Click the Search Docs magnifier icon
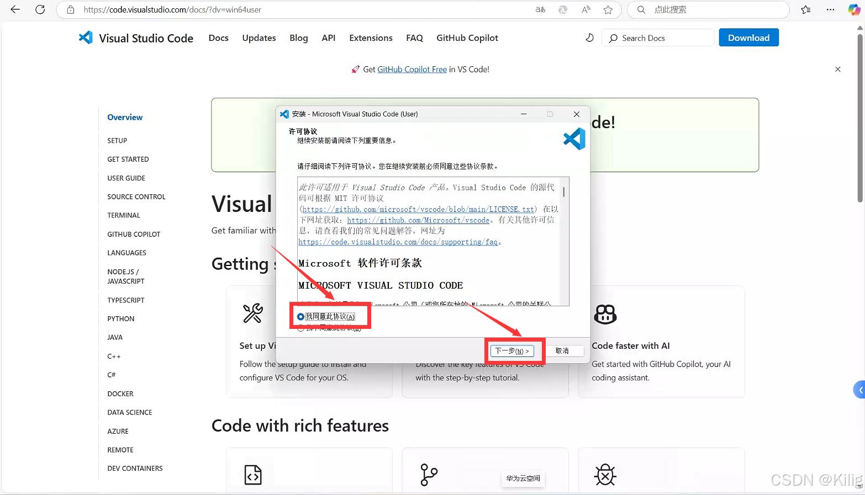Viewport: 865px width, 495px height. point(613,38)
